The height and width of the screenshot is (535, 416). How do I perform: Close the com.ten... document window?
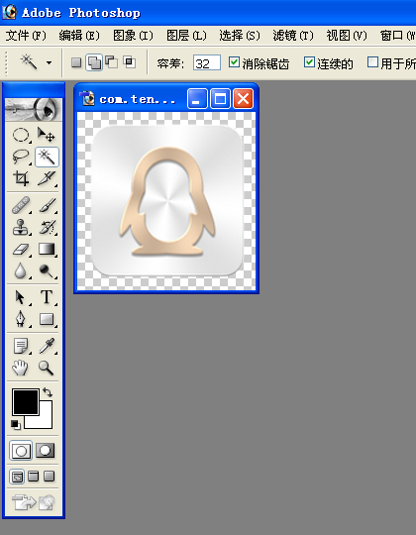coord(243,99)
